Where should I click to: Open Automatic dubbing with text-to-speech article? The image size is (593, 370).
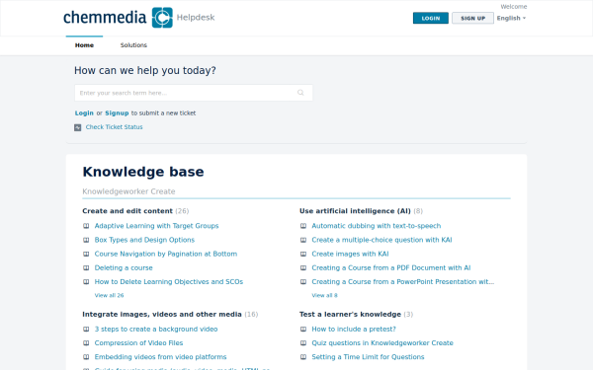377,226
